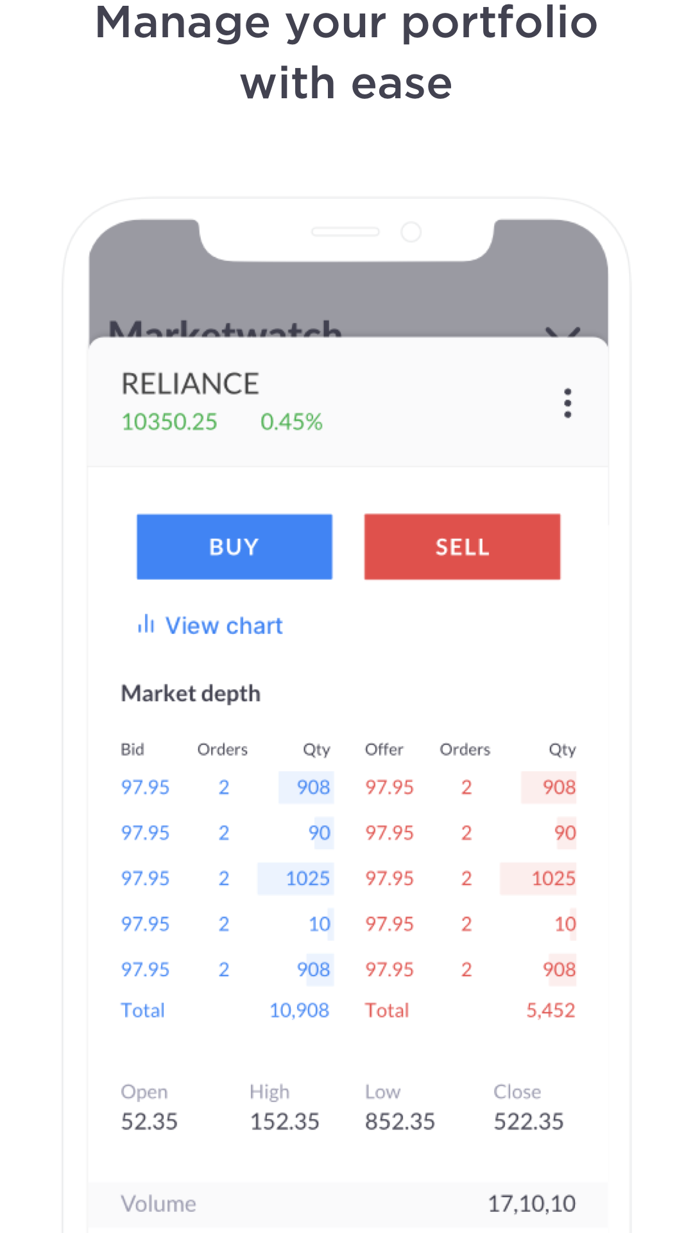Click the Close price 522.35
Screen dimensions: 693x1233
(x=528, y=1122)
